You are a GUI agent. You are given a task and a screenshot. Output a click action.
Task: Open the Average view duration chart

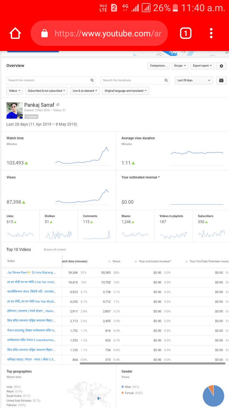tap(173, 151)
